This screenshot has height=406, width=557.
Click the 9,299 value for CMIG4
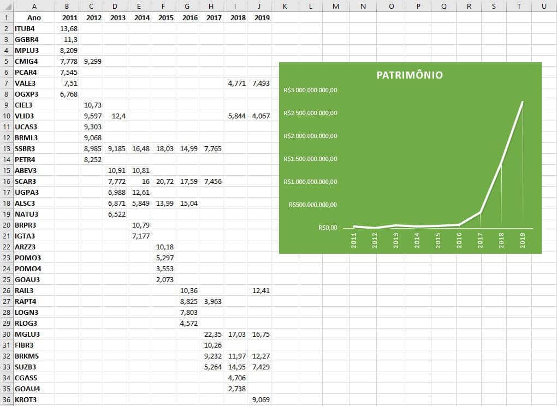[91, 62]
